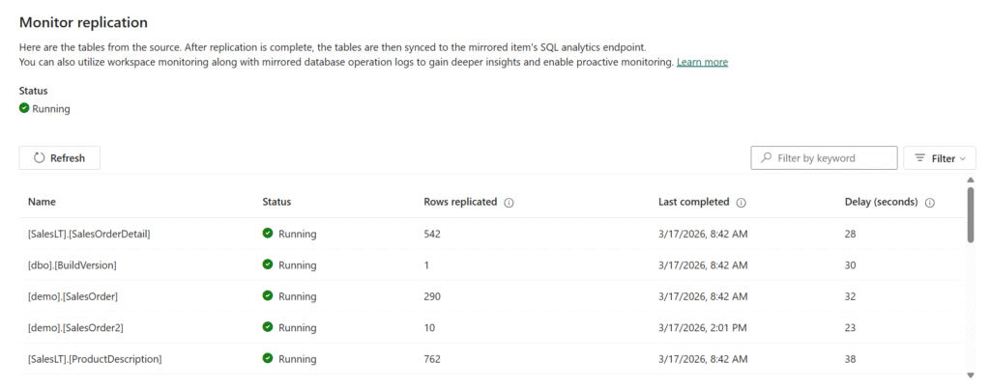Open the Learn more link
This screenshot has width=990, height=389.
coord(702,62)
